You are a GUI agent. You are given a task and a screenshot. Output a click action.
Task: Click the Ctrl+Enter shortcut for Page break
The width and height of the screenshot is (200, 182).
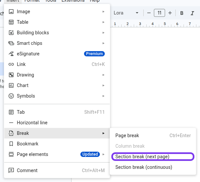coord(180,136)
